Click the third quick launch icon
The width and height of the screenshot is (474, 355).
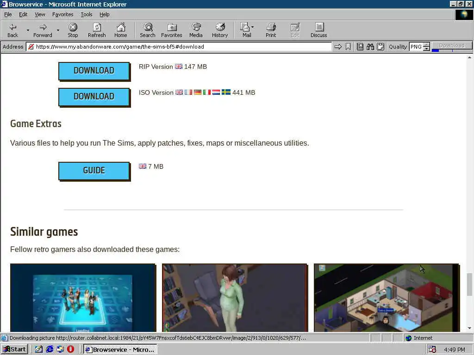[60, 349]
